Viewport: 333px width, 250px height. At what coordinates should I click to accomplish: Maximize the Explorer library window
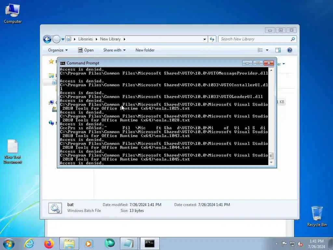(281, 30)
